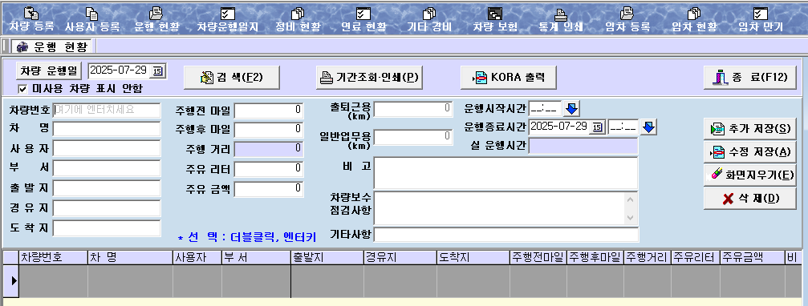Open calendar picker for 차량 운행일 date
This screenshot has height=306, width=808.
coord(157,70)
